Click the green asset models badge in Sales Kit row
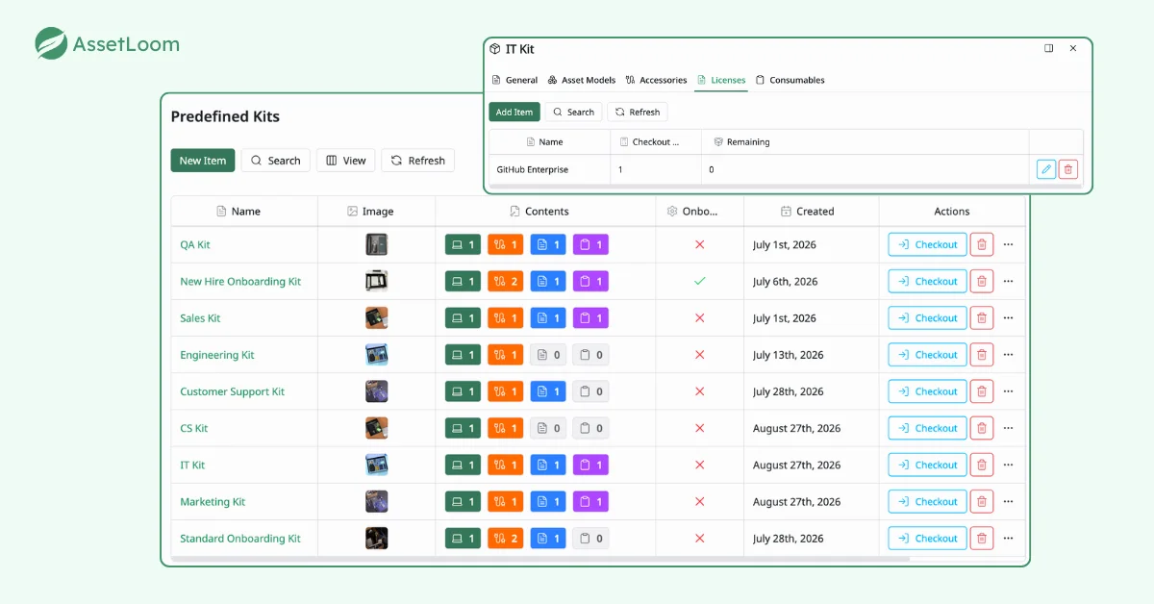The height and width of the screenshot is (604, 1154). click(x=463, y=318)
